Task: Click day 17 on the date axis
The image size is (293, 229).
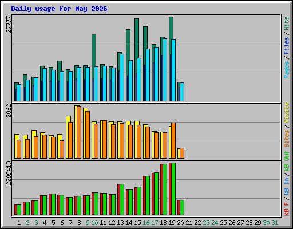Action: coord(155,223)
